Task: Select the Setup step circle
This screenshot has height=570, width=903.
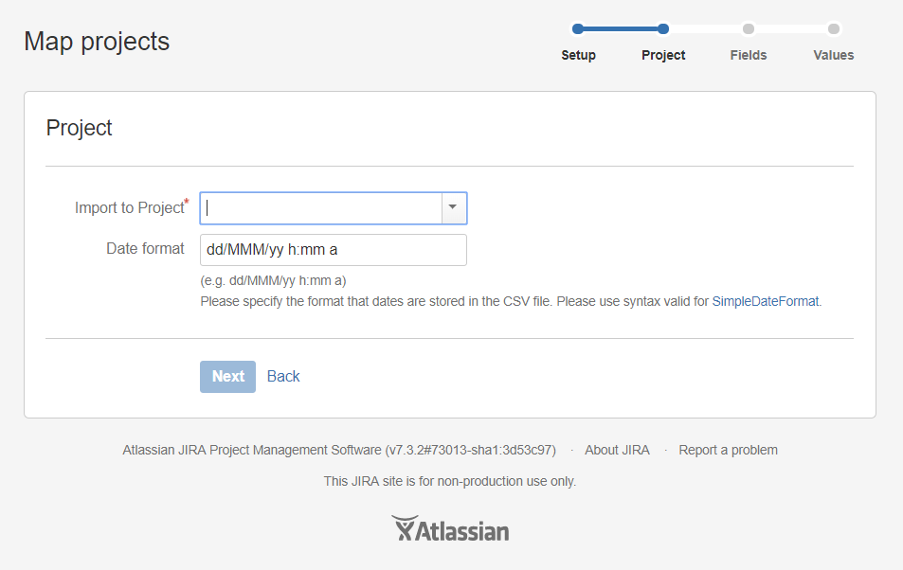Action: (x=578, y=28)
